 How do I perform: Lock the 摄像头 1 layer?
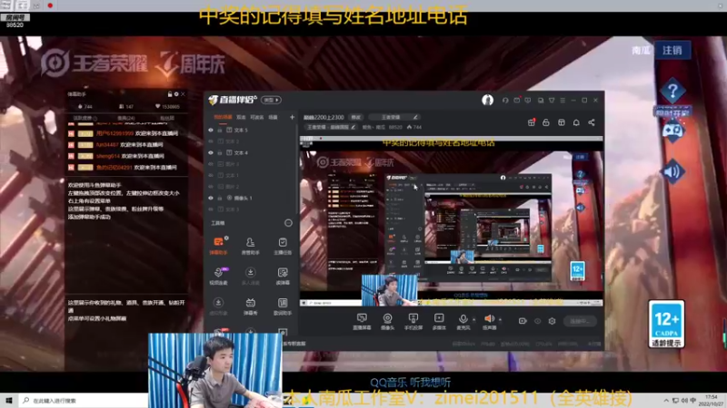220,198
